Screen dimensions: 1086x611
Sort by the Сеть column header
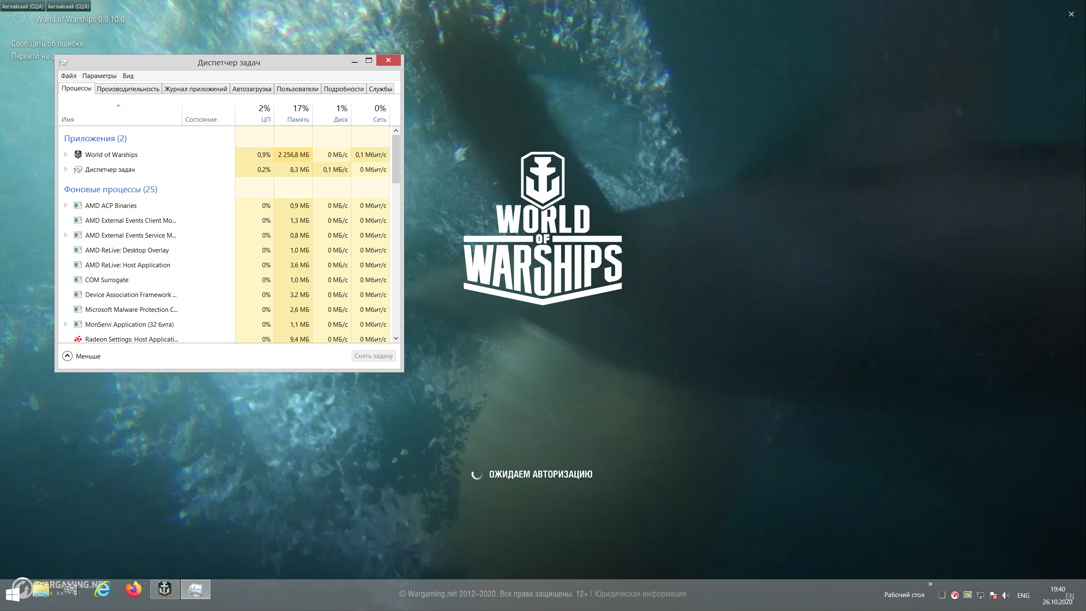(x=370, y=114)
